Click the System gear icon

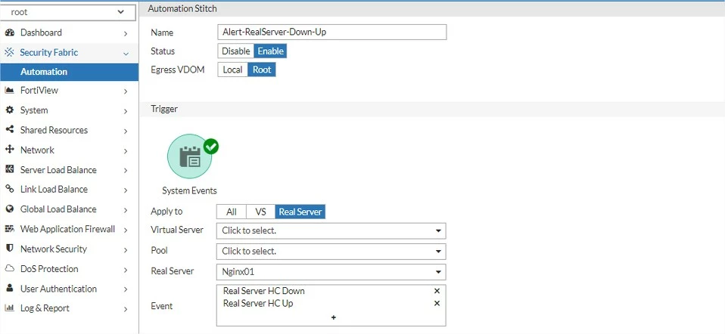click(x=9, y=110)
